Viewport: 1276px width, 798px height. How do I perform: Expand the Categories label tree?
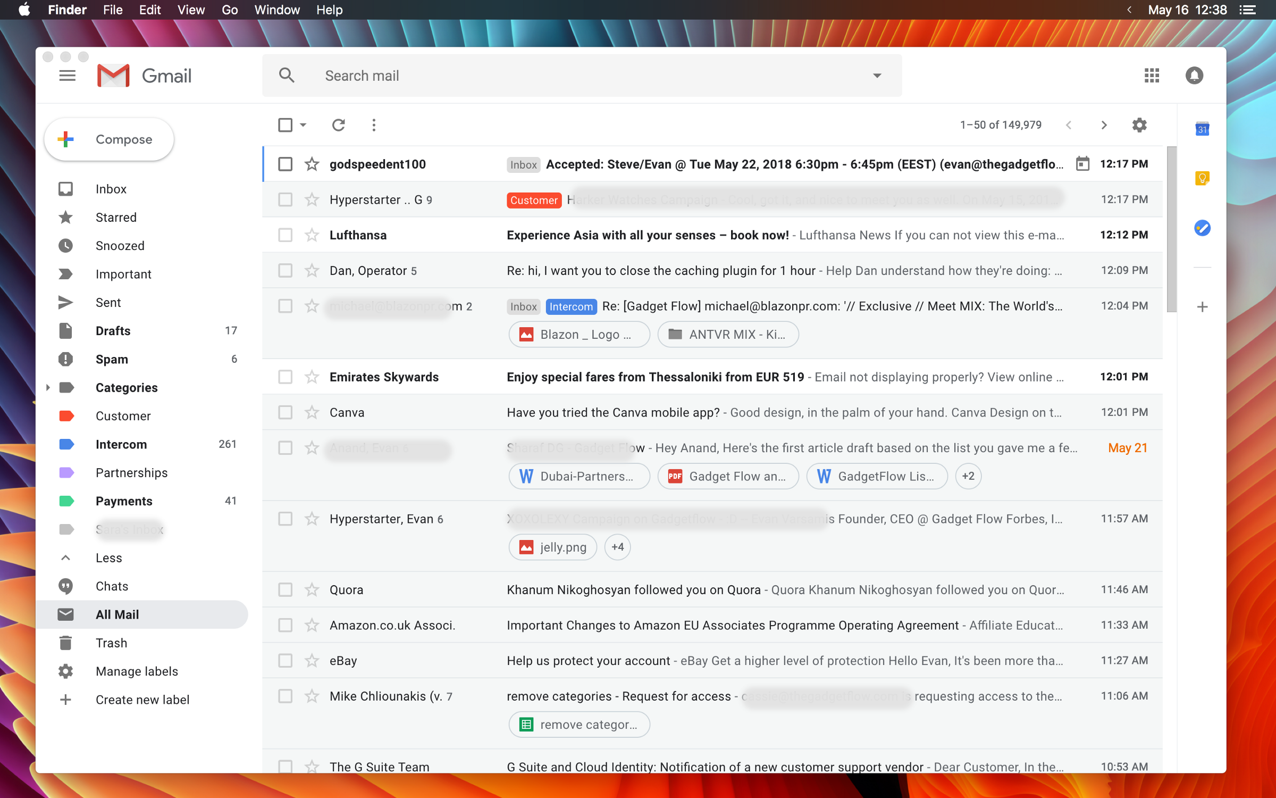48,388
